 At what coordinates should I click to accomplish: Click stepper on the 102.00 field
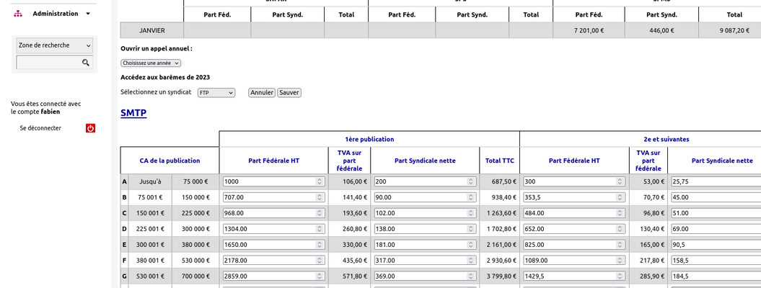click(471, 213)
